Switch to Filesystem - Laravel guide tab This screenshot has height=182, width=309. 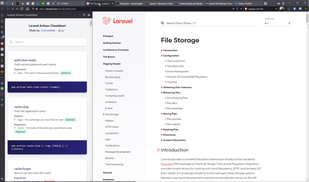click(130, 3)
